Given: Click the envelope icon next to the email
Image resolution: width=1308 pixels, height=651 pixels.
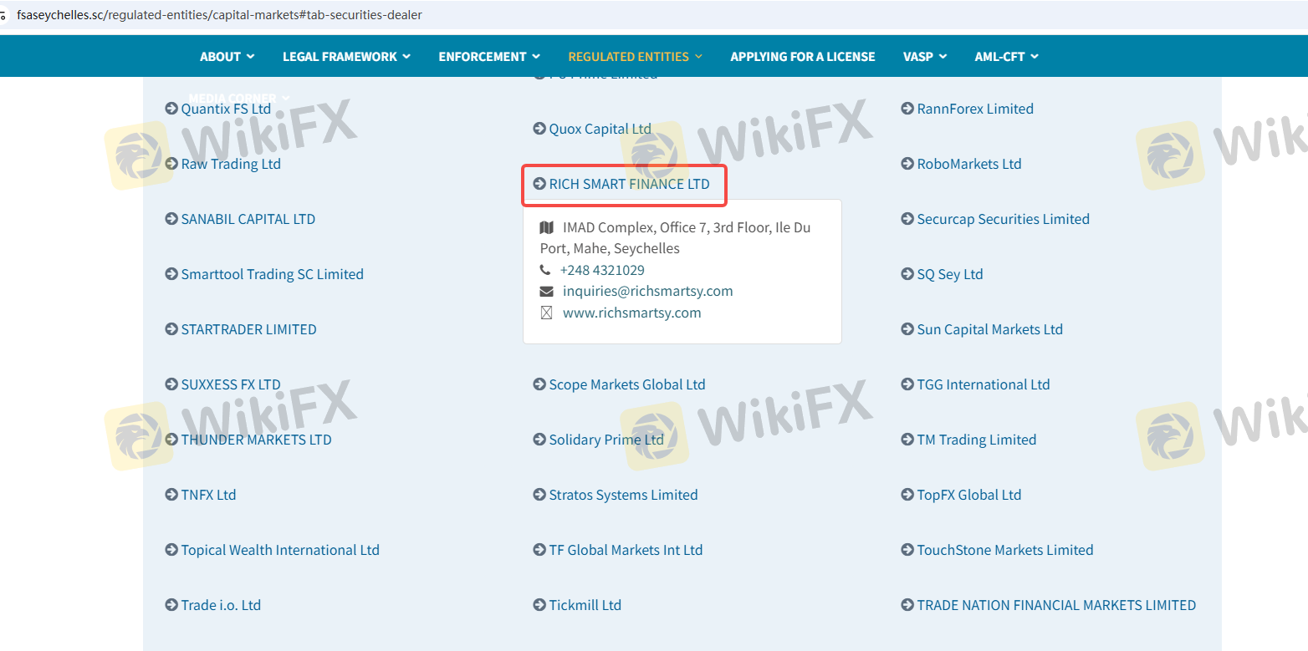Looking at the screenshot, I should pyautogui.click(x=546, y=292).
